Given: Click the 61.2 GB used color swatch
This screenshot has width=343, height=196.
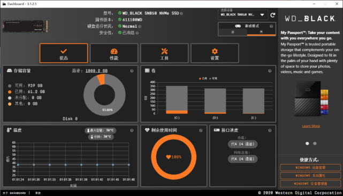Looking at the screenshot, I should tap(10, 92).
